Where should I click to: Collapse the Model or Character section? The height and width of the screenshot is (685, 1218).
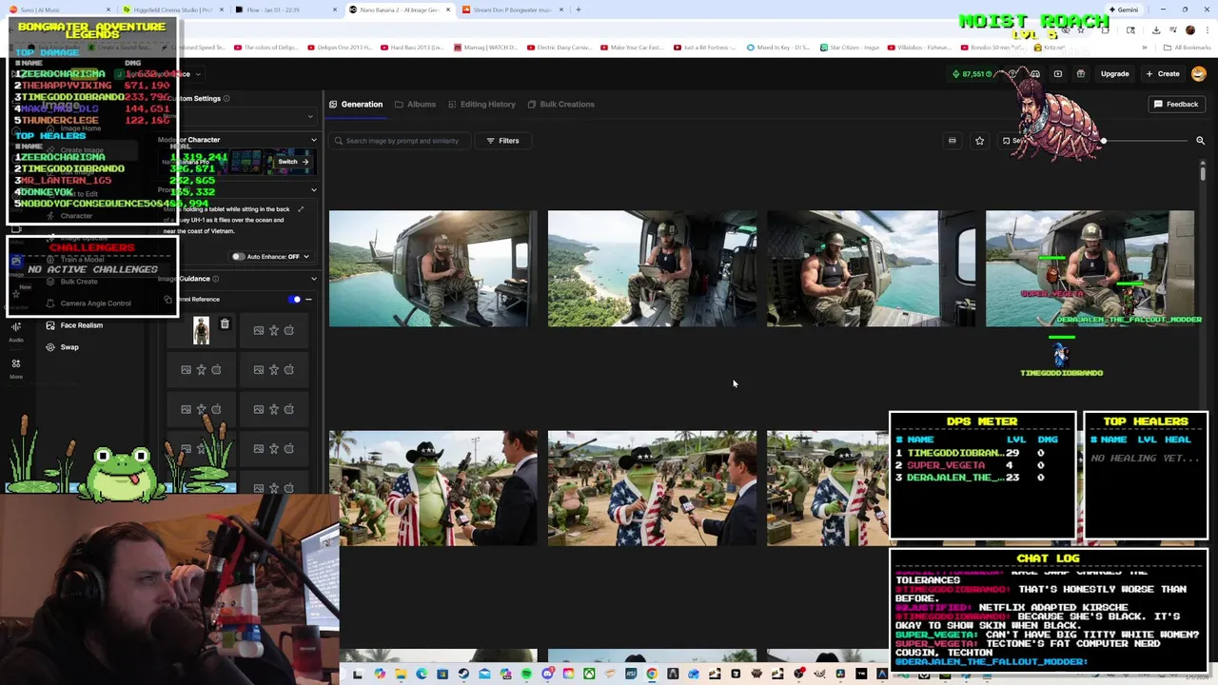(x=313, y=140)
